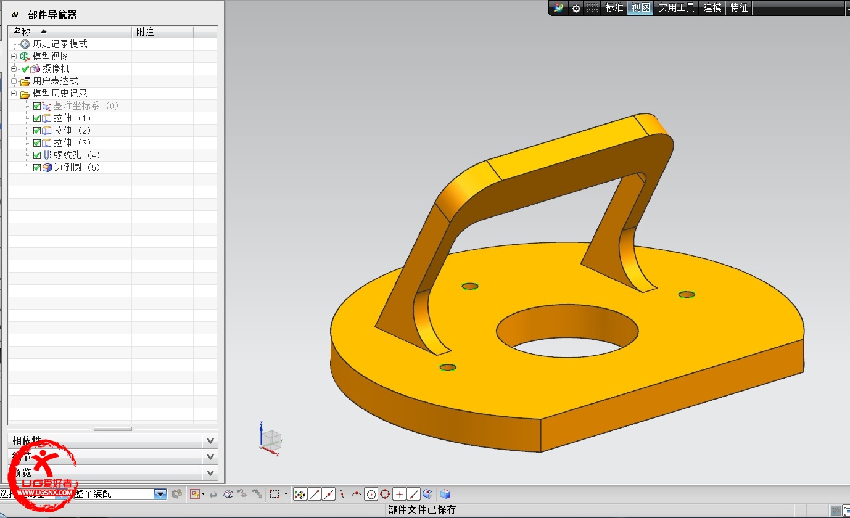Sort by the 名称 column header
This screenshot has width=850, height=518.
(x=70, y=31)
